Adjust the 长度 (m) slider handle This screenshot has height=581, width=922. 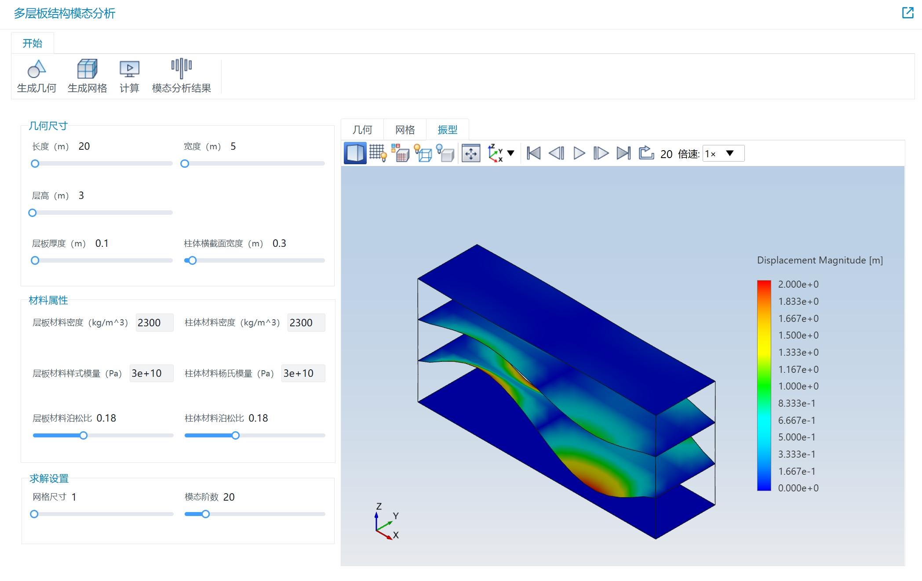35,164
